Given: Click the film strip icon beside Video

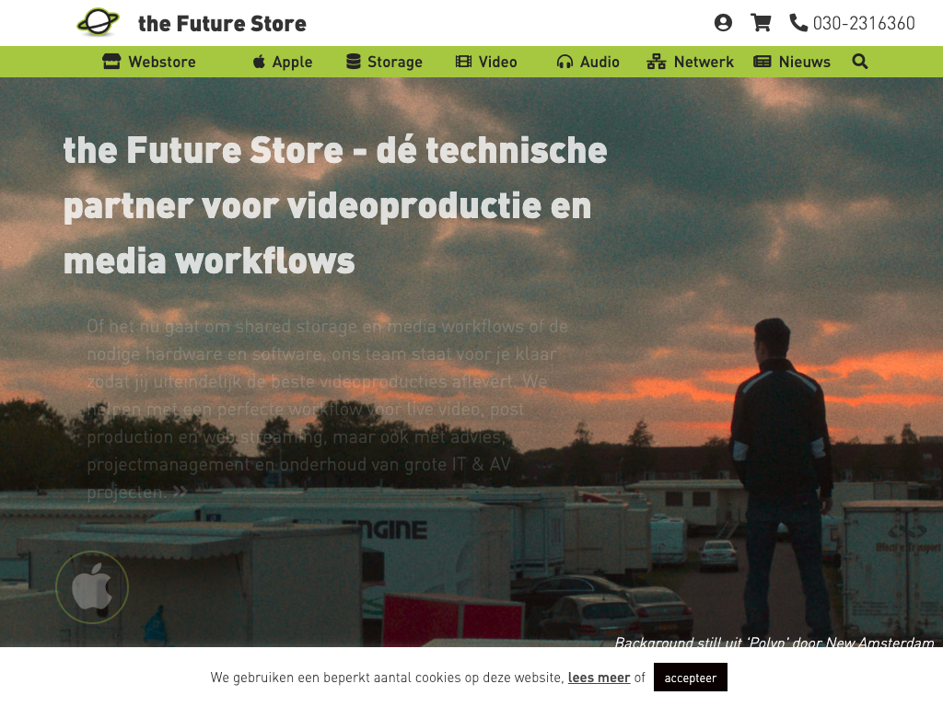Looking at the screenshot, I should coord(463,62).
